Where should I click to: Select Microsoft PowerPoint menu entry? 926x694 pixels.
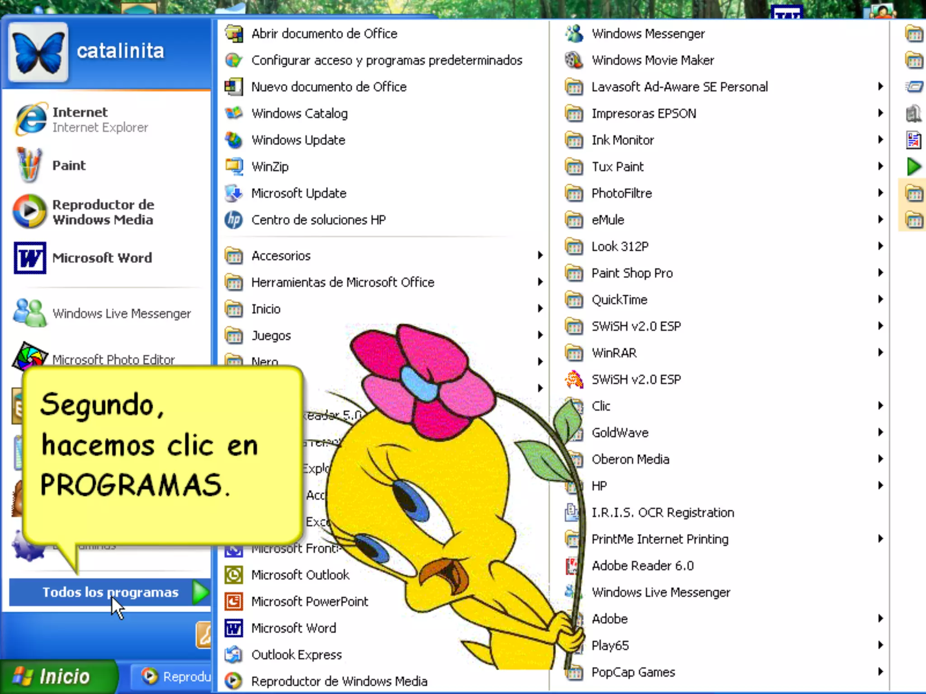(x=309, y=601)
